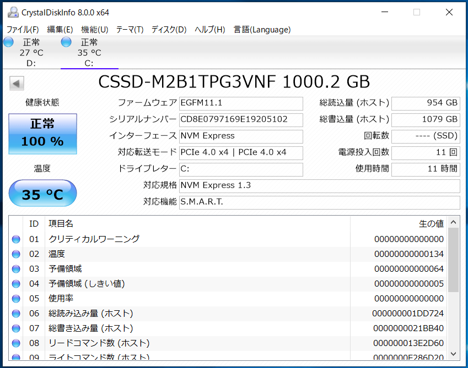Click the scroll down arrow of SMART list
The image size is (468, 368).
453,354
